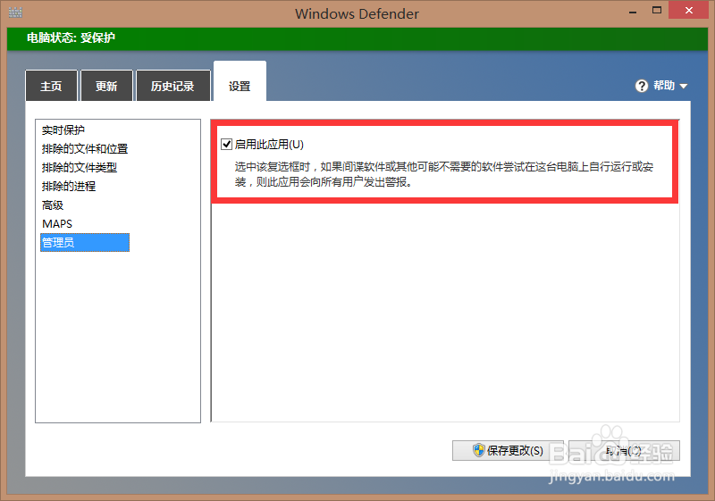Click the 保存更改(S) button

click(508, 450)
